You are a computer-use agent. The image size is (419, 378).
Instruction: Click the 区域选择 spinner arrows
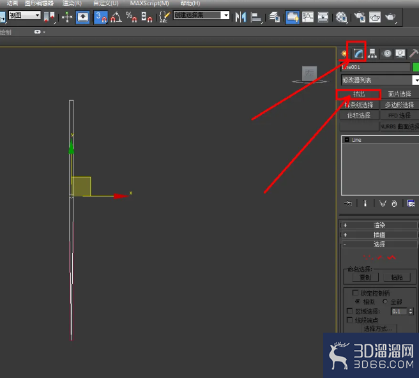click(411, 312)
